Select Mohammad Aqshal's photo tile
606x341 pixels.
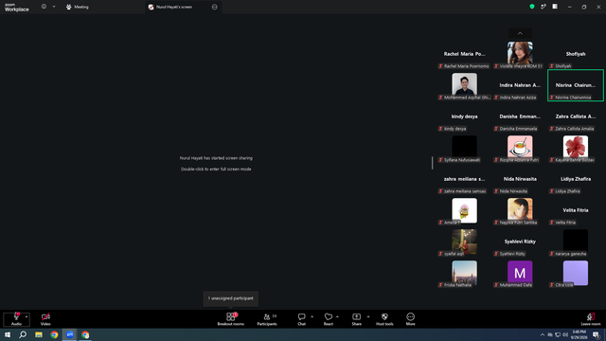(x=464, y=85)
